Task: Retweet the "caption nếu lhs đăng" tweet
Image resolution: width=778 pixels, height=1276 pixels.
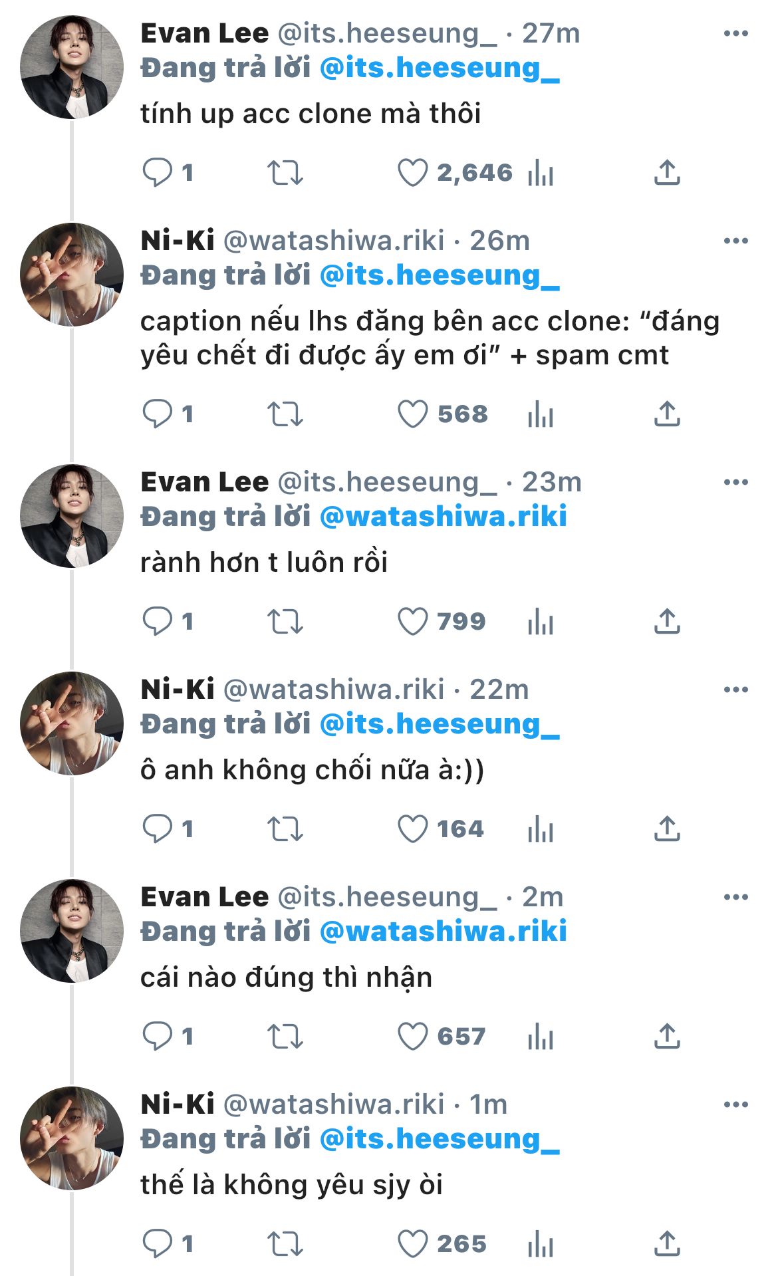Action: click(x=285, y=414)
